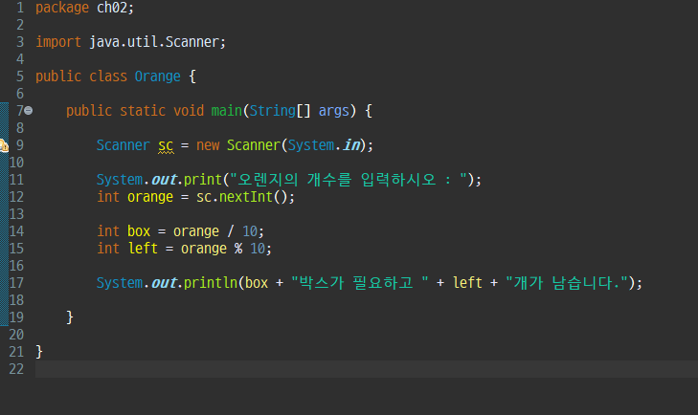Click the args parameter in main
The height and width of the screenshot is (415, 698).
333,111
